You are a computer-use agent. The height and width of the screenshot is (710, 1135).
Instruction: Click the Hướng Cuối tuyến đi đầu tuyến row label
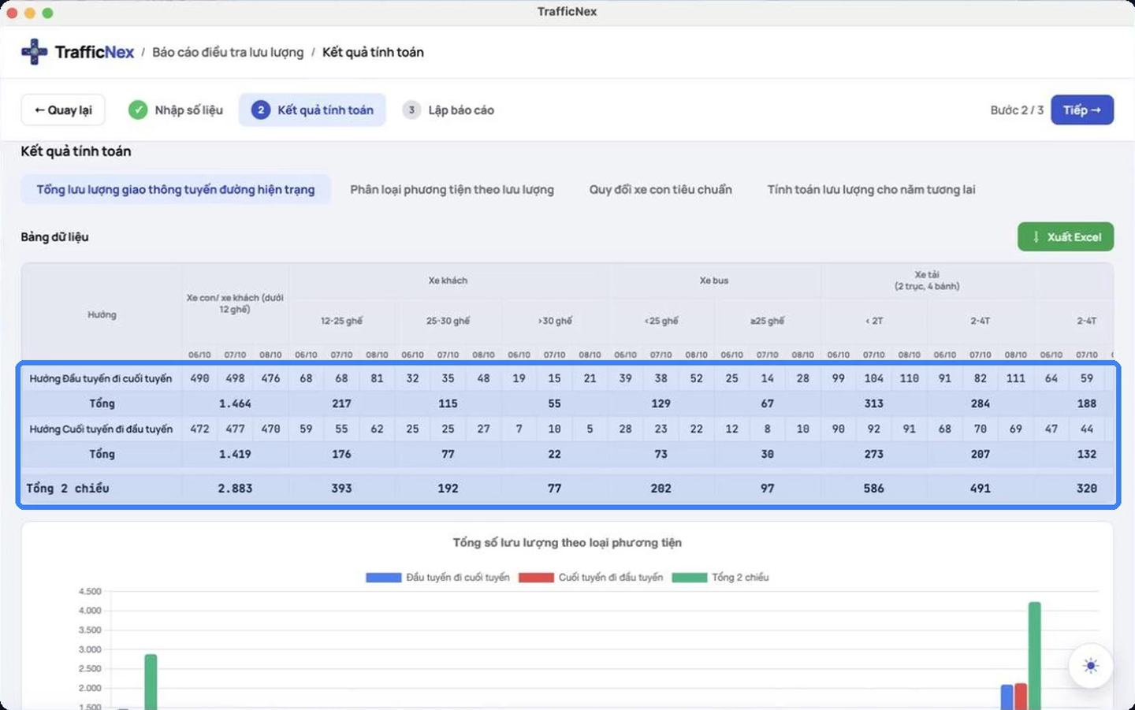[x=101, y=429]
